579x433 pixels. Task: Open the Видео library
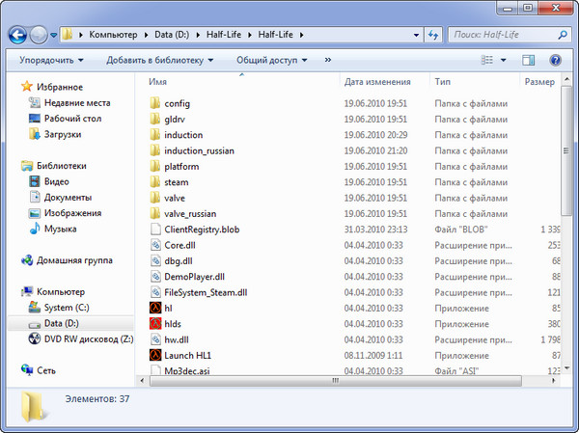pos(57,181)
